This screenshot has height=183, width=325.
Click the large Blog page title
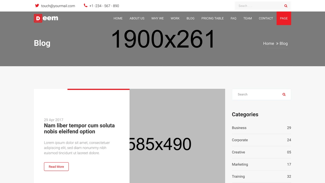point(42,43)
